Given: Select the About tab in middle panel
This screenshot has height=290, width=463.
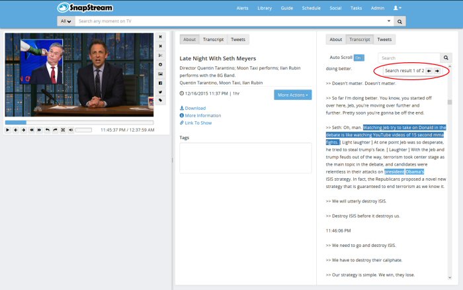Looking at the screenshot, I should pos(189,39).
